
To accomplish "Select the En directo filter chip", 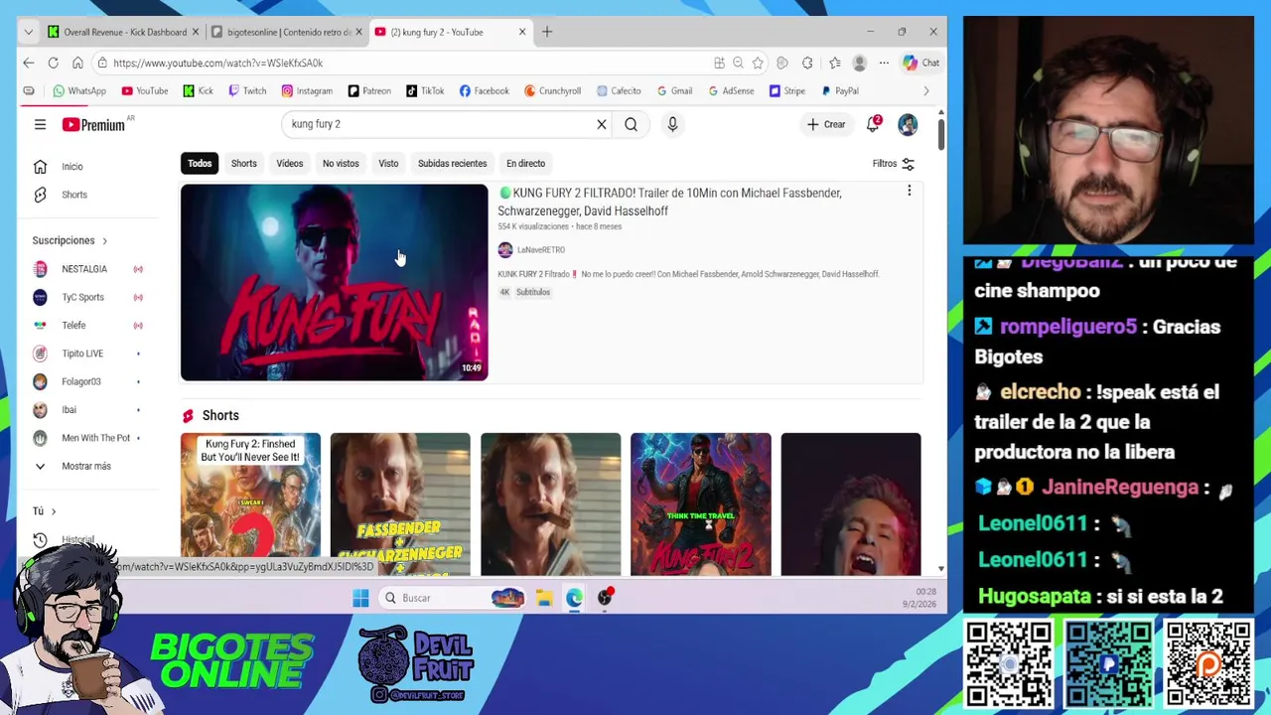I will (x=525, y=163).
